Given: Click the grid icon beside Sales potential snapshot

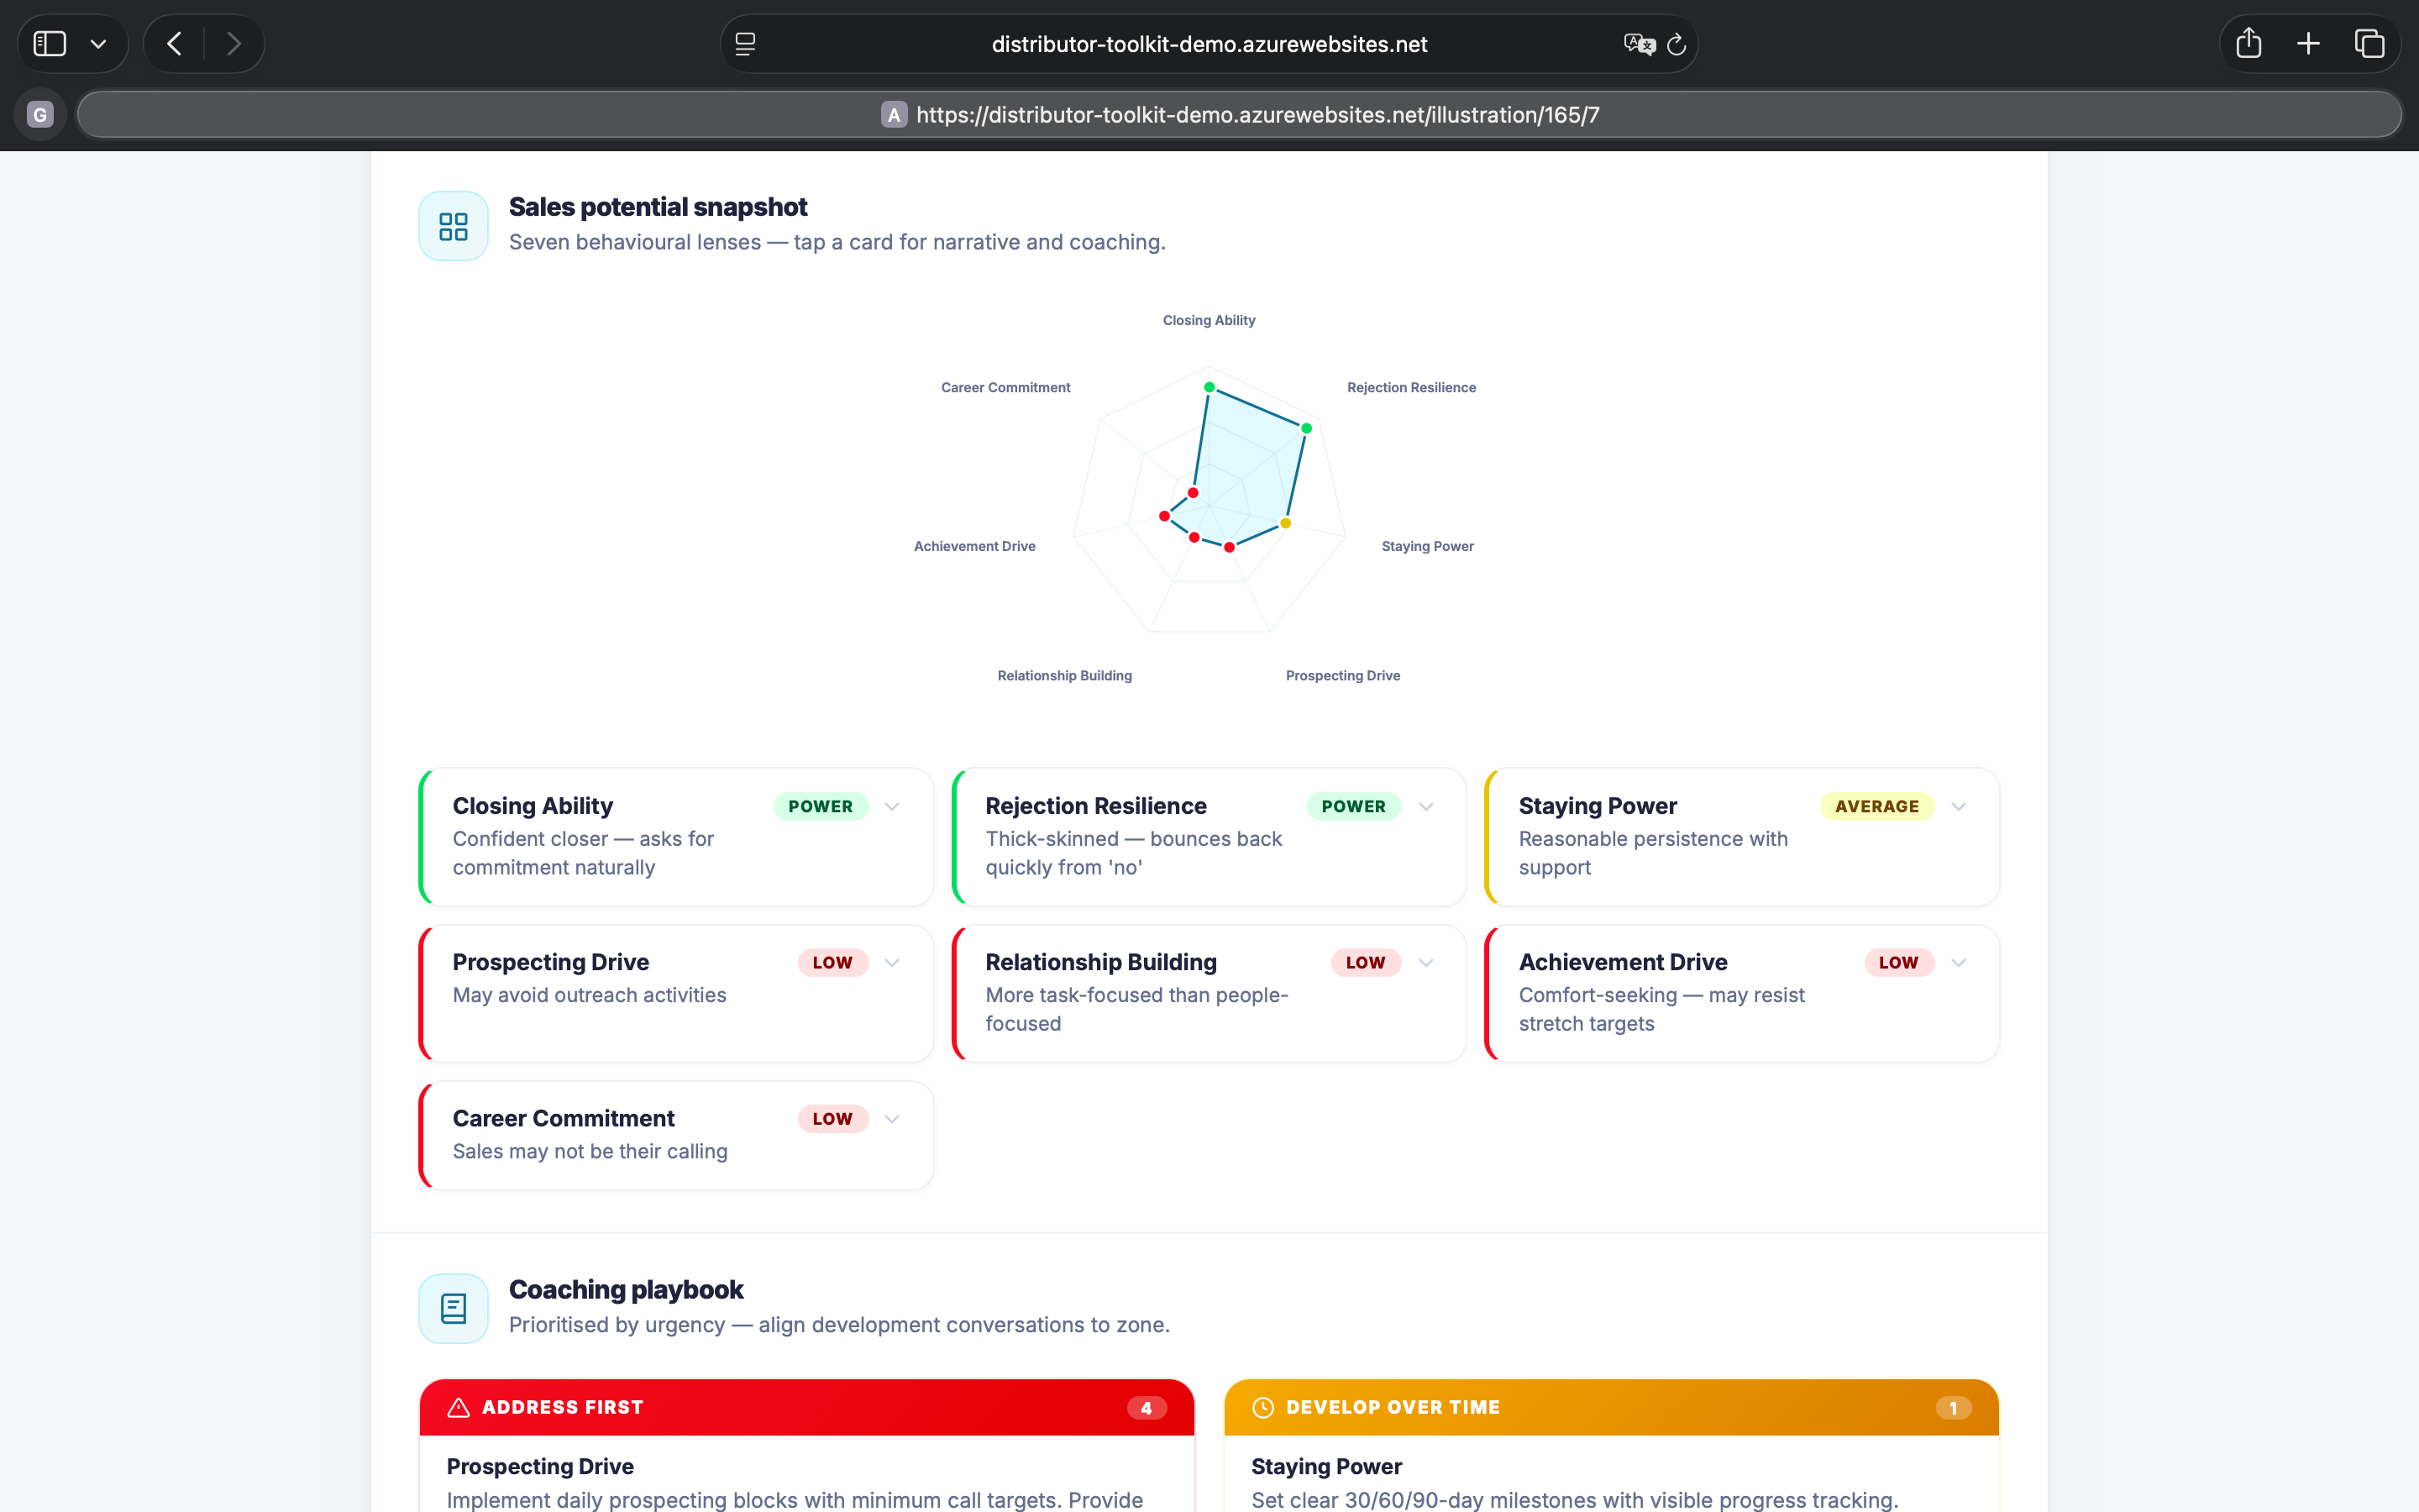Looking at the screenshot, I should pos(453,226).
